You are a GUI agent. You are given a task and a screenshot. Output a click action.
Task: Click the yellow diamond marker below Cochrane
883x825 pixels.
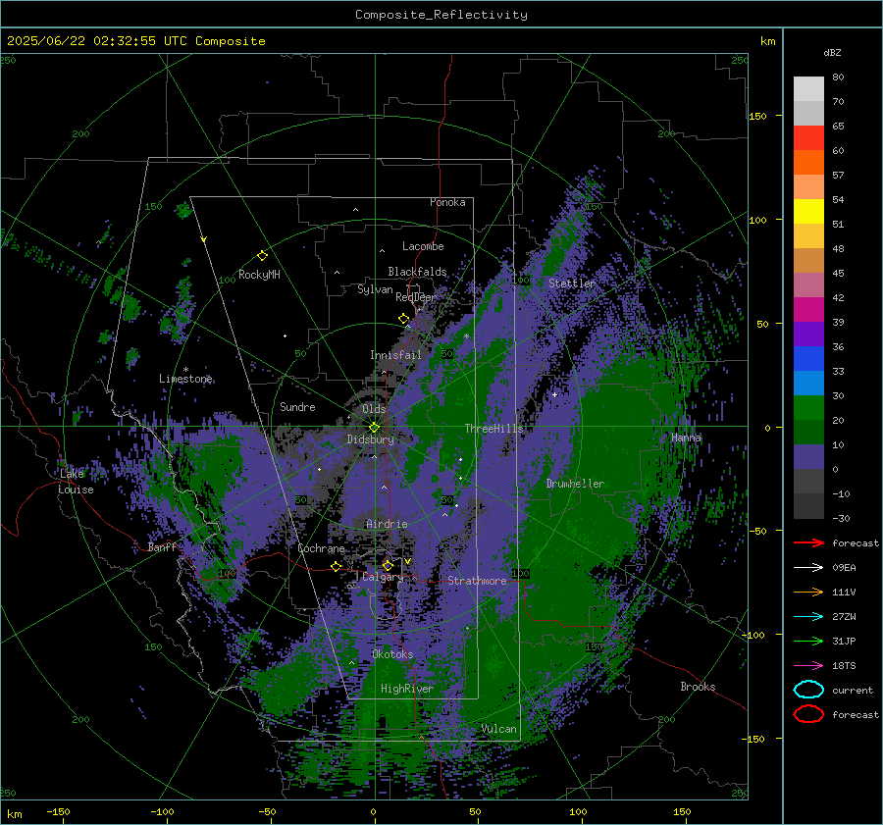point(337,566)
